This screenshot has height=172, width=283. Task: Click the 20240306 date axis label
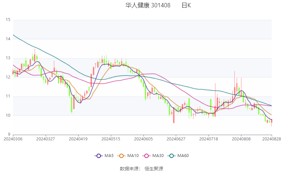13,139
